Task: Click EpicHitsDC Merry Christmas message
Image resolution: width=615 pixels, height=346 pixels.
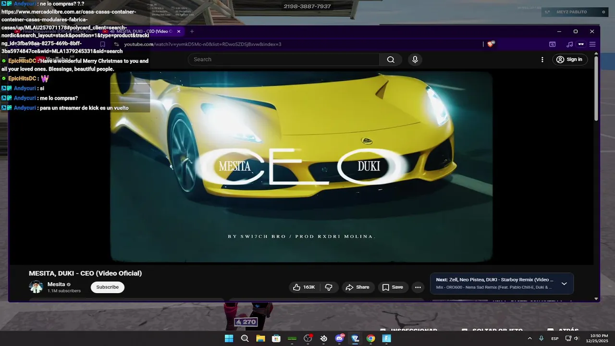Action: [75, 65]
